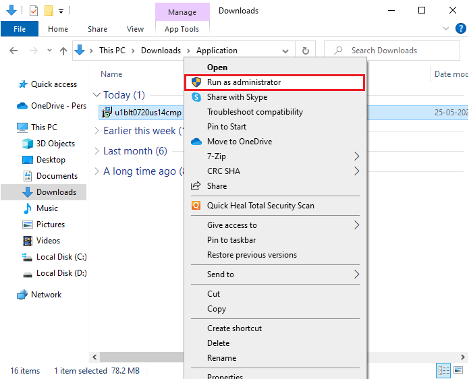Viewport: 469px width, 379px height.
Task: Open the 7-Zip submenu
Action: tap(275, 156)
